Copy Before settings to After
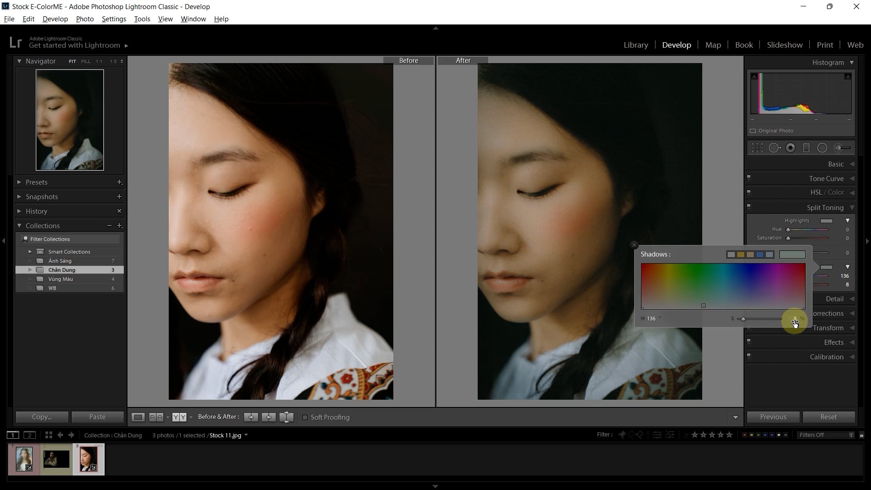The width and height of the screenshot is (871, 490). pyautogui.click(x=251, y=417)
